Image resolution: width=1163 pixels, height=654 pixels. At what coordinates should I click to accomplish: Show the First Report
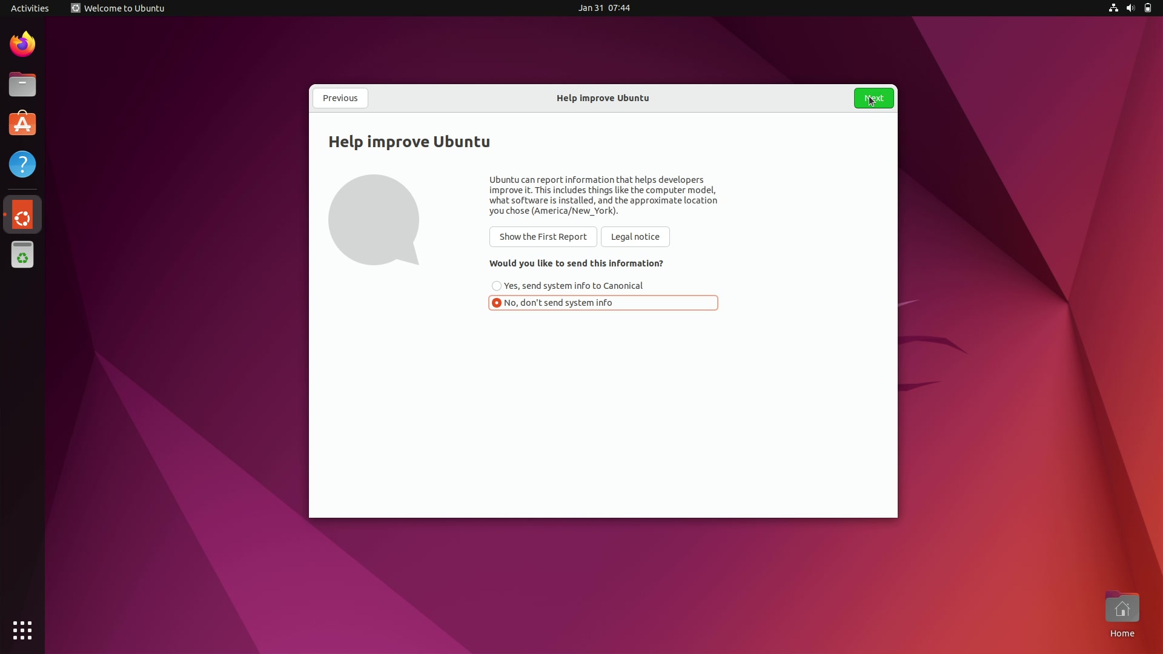(x=543, y=237)
